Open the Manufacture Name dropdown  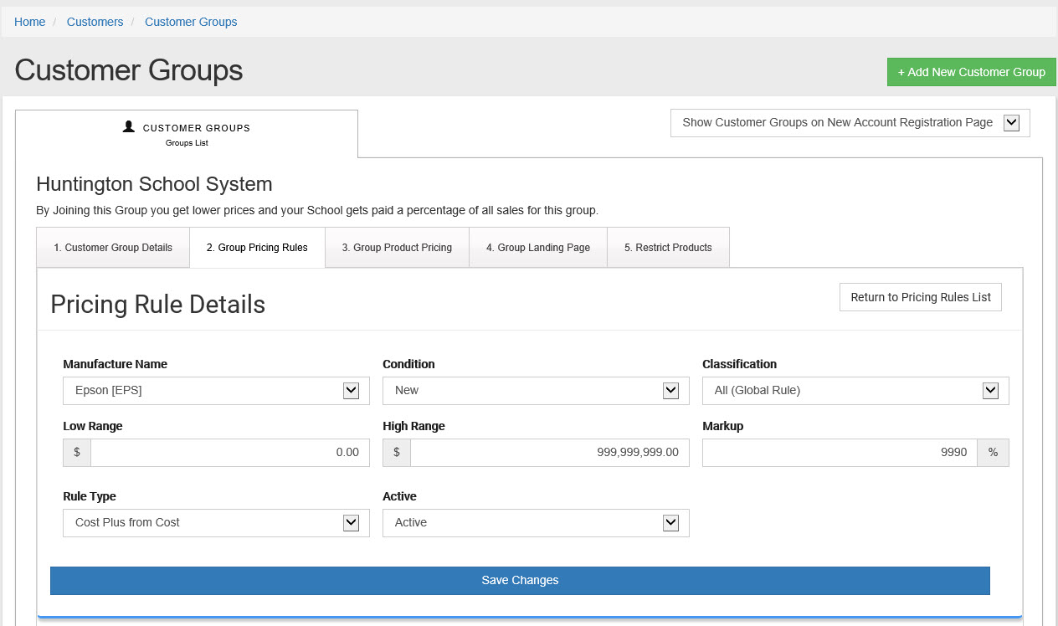click(216, 391)
